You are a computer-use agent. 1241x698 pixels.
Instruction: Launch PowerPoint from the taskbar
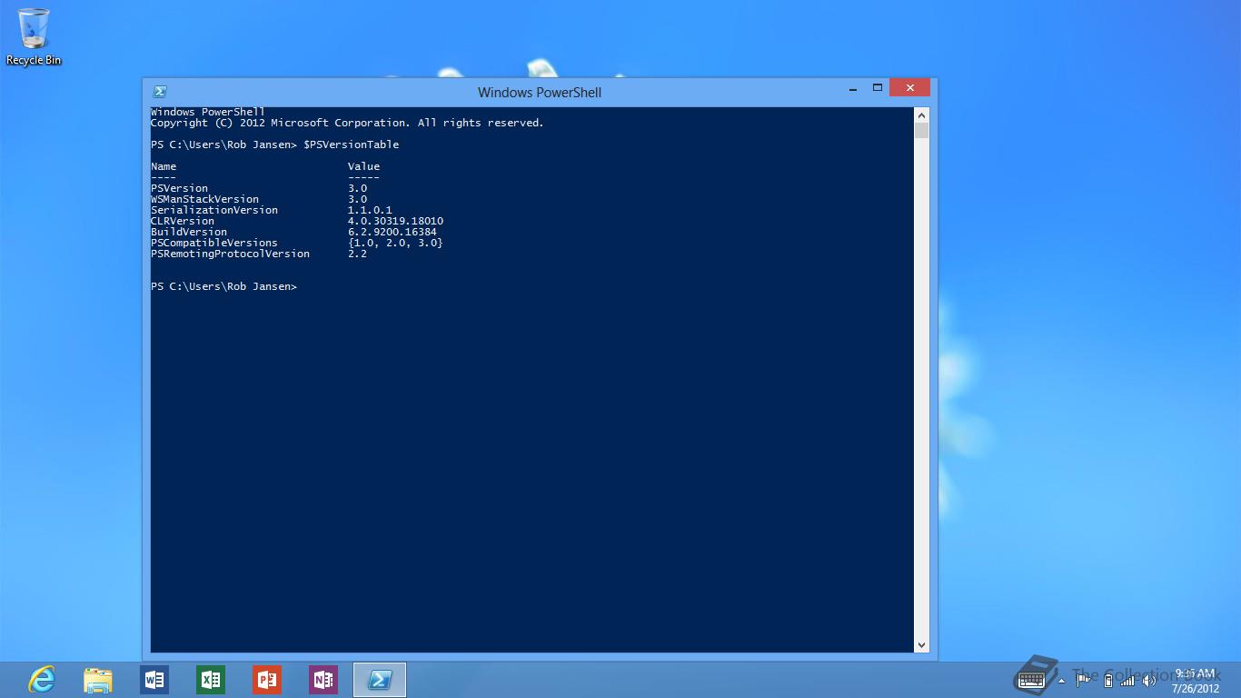click(x=267, y=680)
